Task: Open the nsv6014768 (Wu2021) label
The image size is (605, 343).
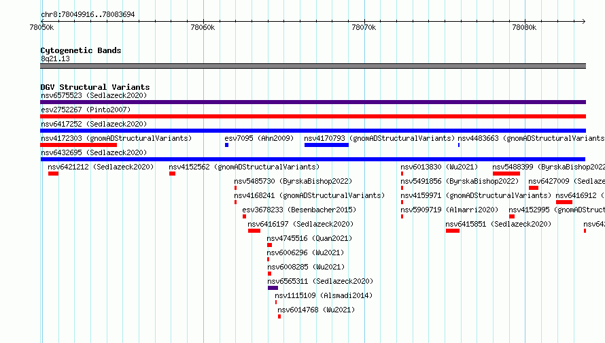Action: click(316, 310)
